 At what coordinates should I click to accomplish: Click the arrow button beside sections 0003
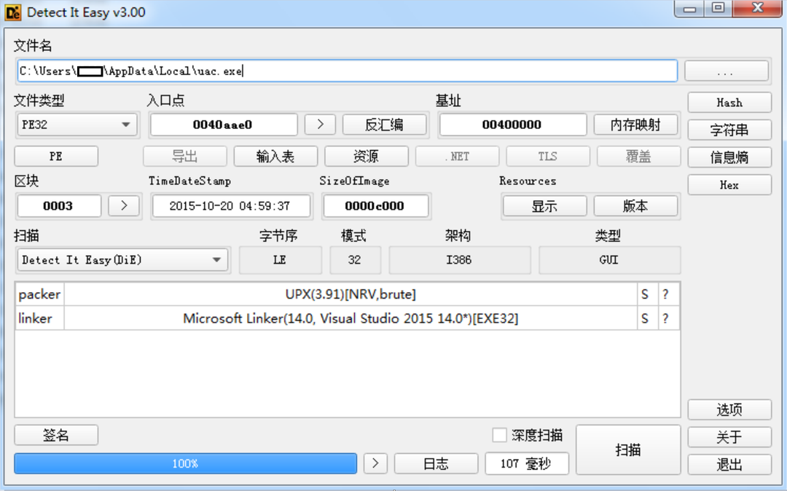coord(123,205)
